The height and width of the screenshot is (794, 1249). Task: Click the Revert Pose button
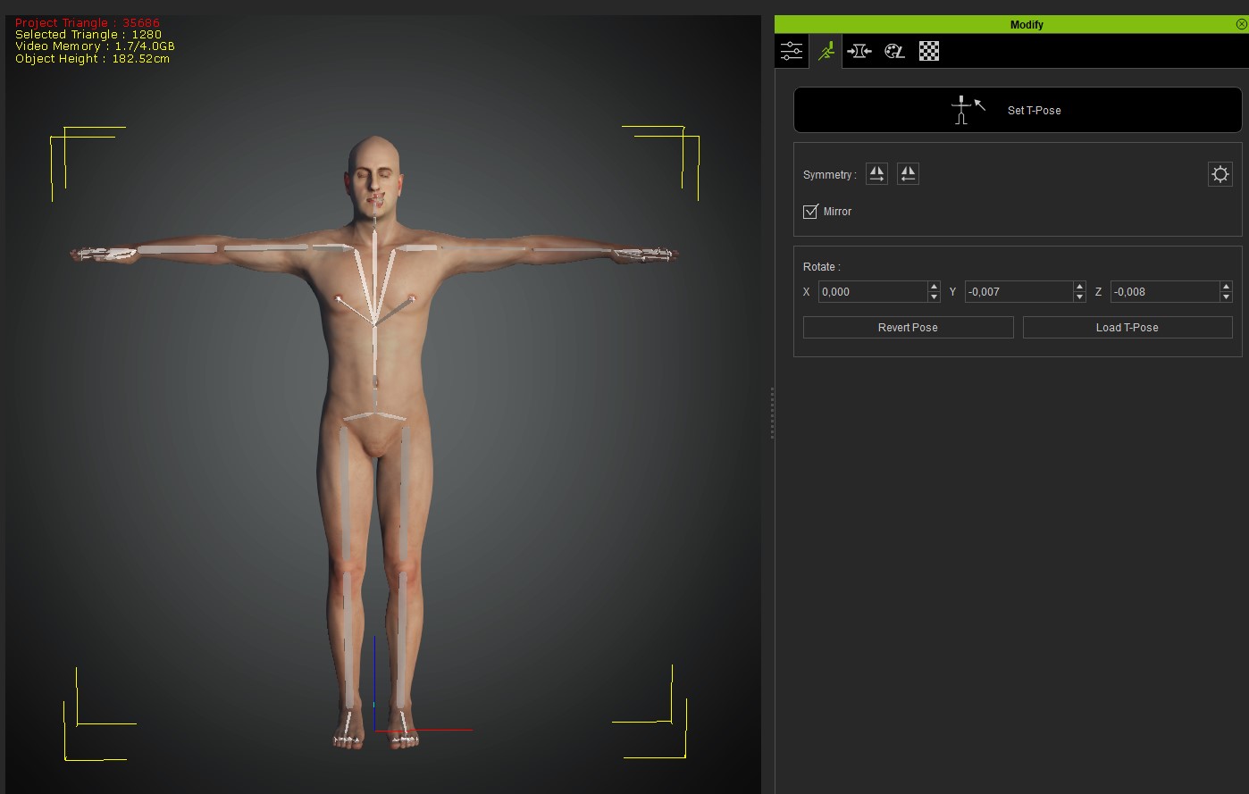(x=908, y=328)
